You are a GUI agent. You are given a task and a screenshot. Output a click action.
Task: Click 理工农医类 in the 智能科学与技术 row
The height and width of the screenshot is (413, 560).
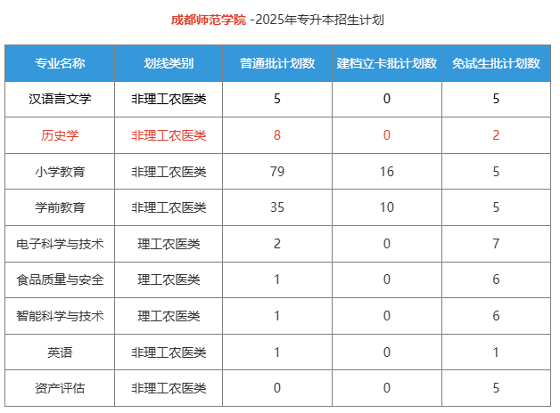click(x=169, y=316)
